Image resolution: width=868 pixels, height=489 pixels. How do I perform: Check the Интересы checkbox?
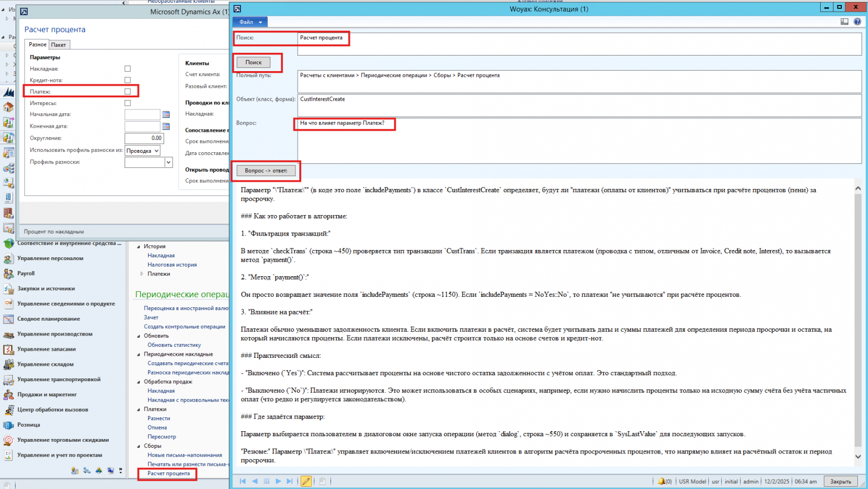[x=127, y=103]
